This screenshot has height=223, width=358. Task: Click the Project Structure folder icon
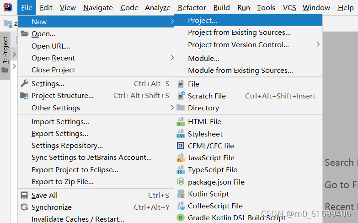tap(24, 96)
